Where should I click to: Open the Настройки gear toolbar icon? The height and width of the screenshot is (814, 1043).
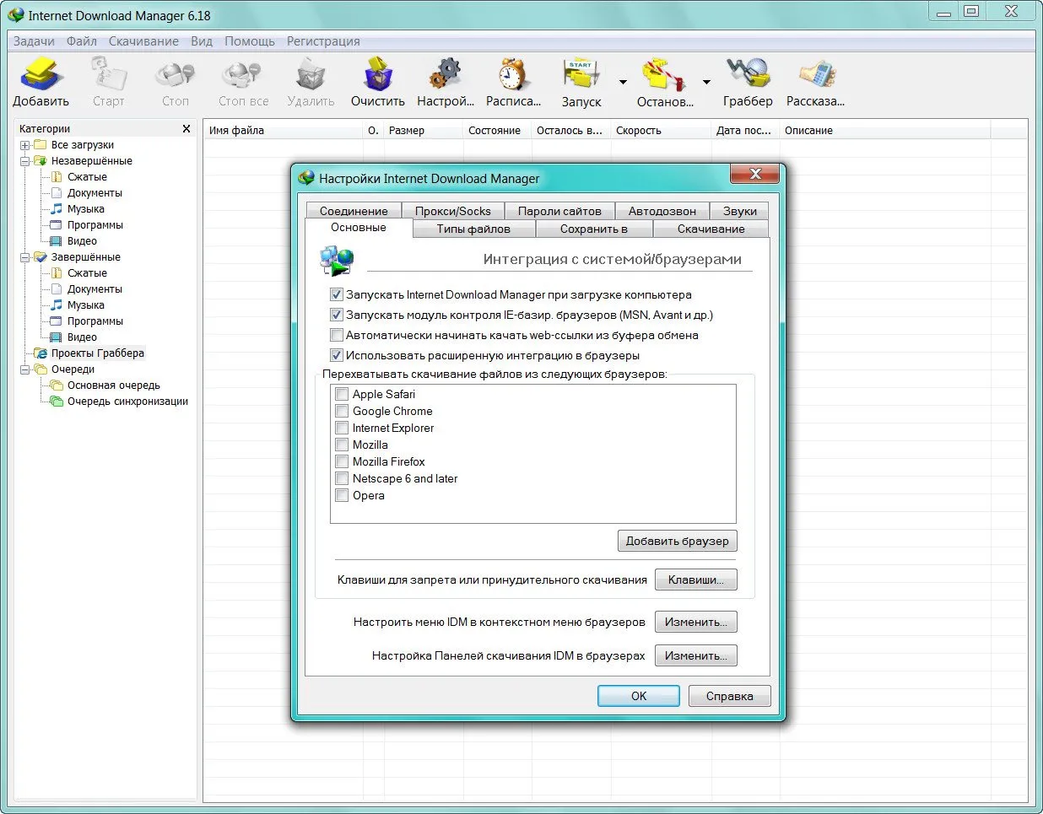[445, 74]
